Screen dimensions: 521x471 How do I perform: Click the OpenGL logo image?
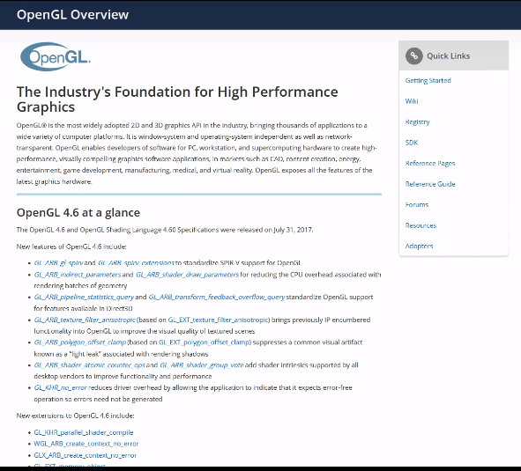point(56,56)
